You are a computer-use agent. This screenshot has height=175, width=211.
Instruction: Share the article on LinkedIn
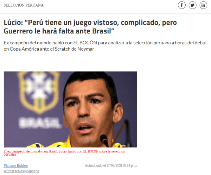point(203,5)
